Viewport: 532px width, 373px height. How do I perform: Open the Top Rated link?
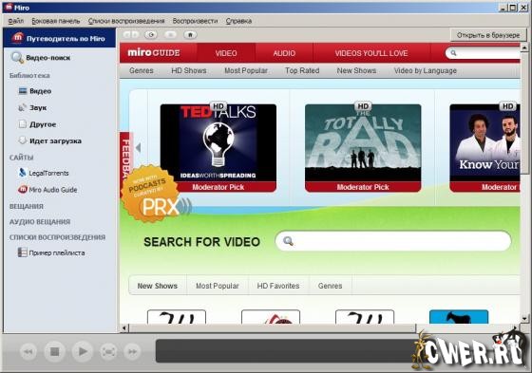point(302,70)
